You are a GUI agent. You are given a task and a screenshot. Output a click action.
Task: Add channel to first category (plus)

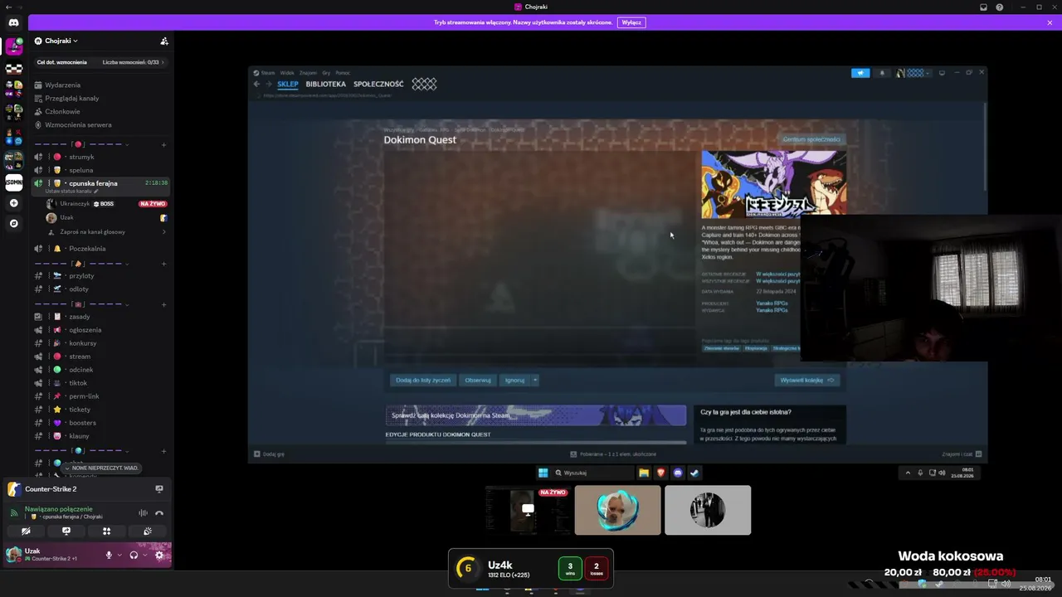click(163, 145)
